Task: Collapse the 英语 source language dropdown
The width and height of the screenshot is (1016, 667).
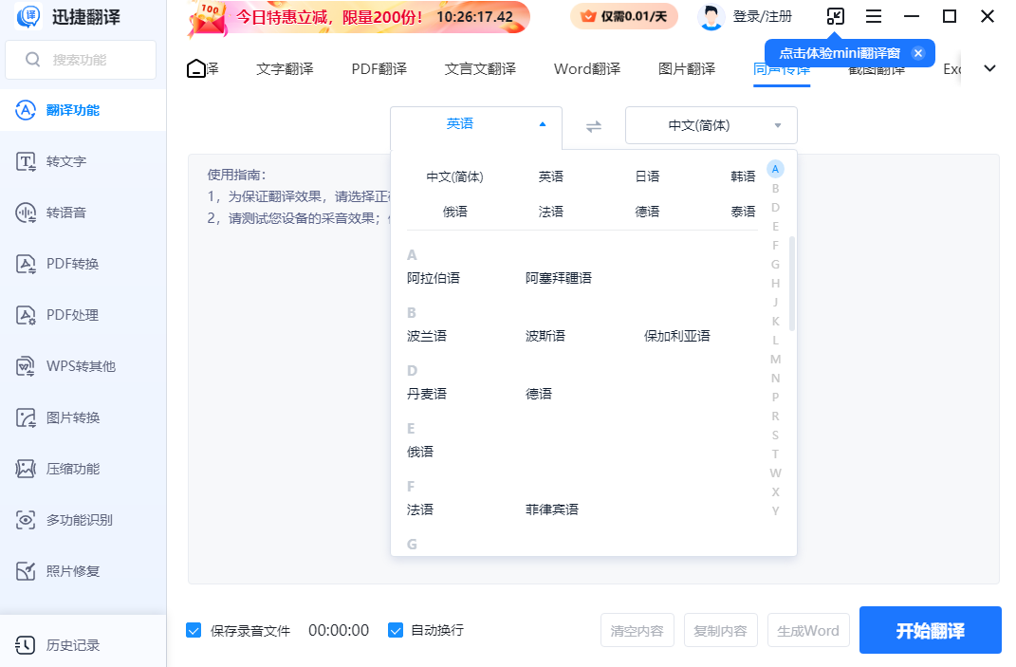Action: (x=542, y=124)
